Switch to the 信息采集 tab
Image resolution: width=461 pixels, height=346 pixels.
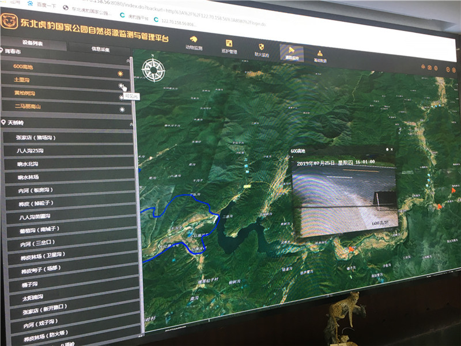pyautogui.click(x=100, y=49)
